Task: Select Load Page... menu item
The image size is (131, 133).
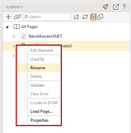Action: tap(44, 111)
